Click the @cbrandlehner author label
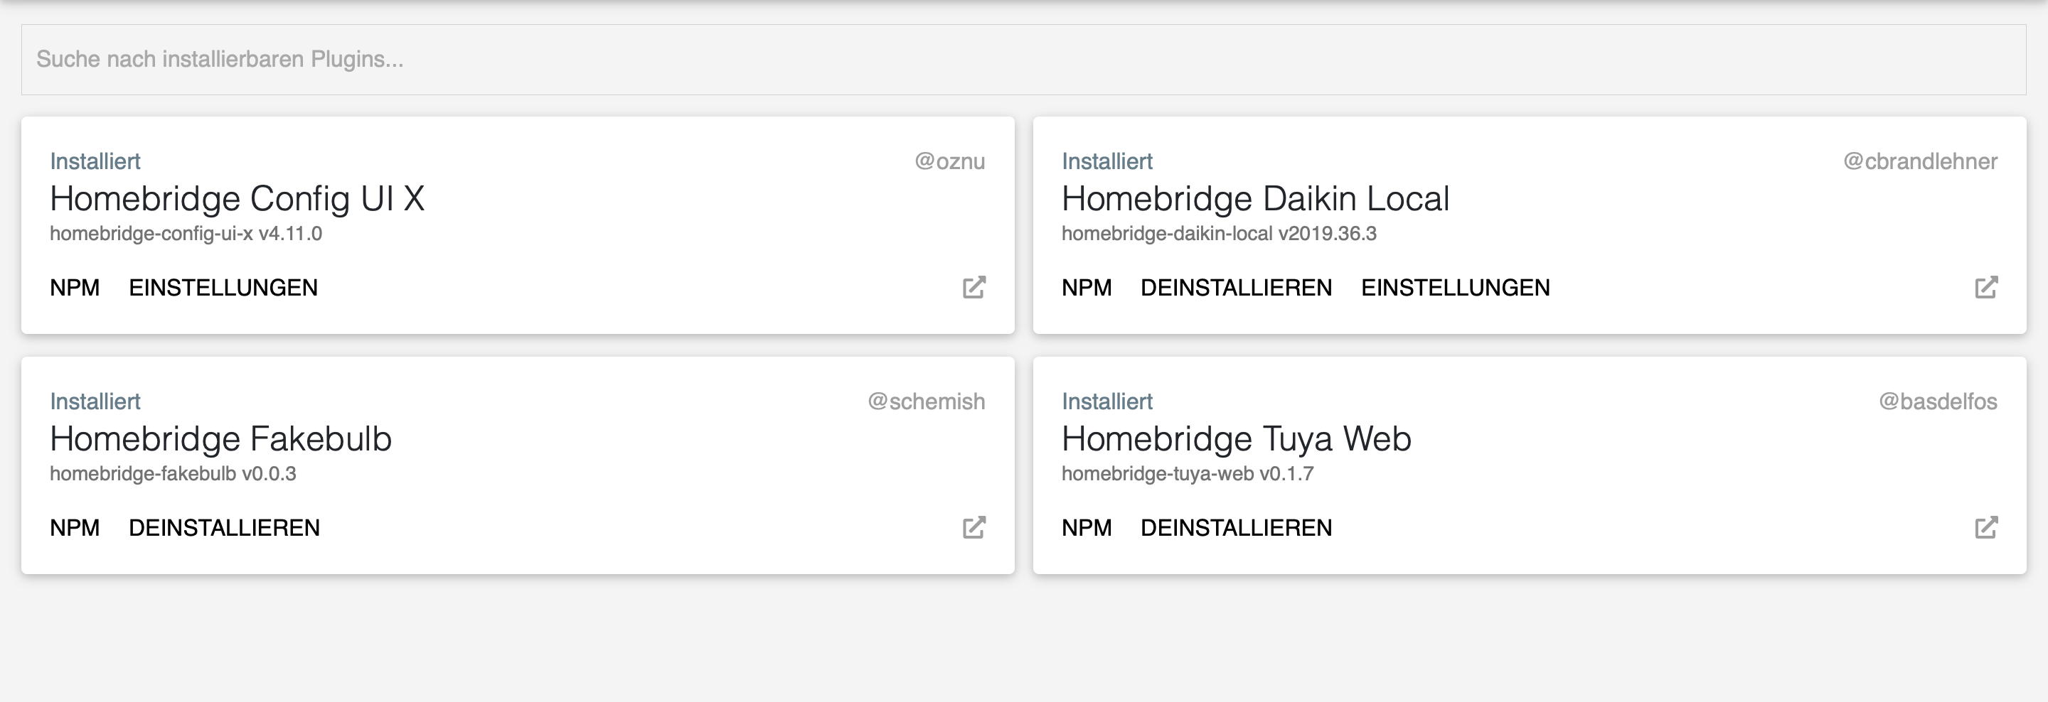 (x=1920, y=161)
